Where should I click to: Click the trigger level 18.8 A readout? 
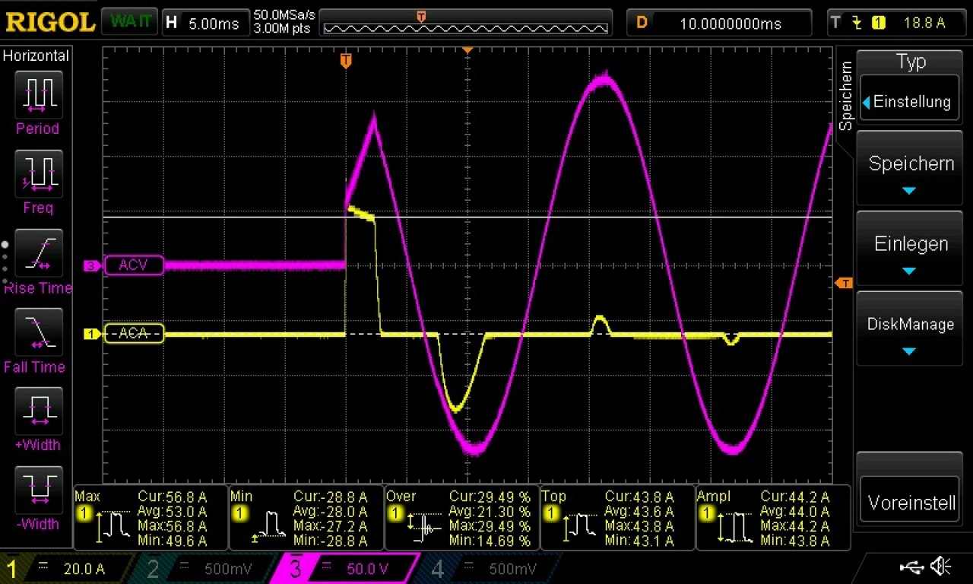924,23
